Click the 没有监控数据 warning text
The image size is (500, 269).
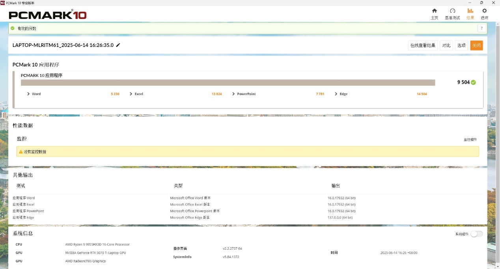point(35,151)
